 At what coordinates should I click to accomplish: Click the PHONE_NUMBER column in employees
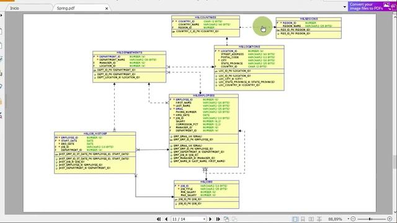(x=186, y=112)
